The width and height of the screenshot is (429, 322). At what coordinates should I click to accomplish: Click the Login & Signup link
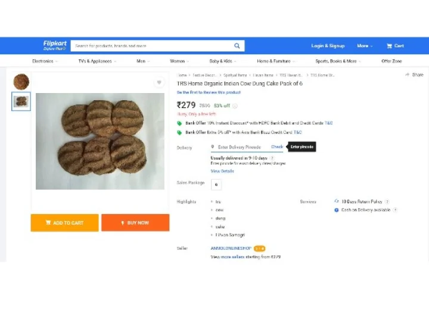point(328,46)
